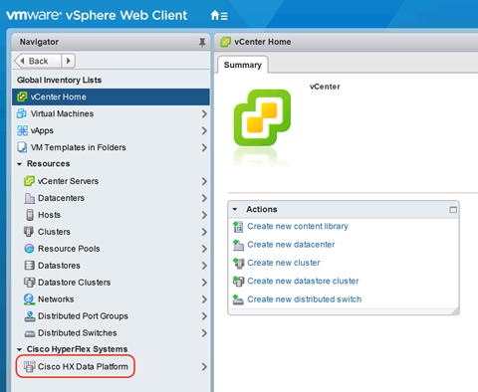Click the vmware vSphere Web Client logo

pyautogui.click(x=97, y=15)
